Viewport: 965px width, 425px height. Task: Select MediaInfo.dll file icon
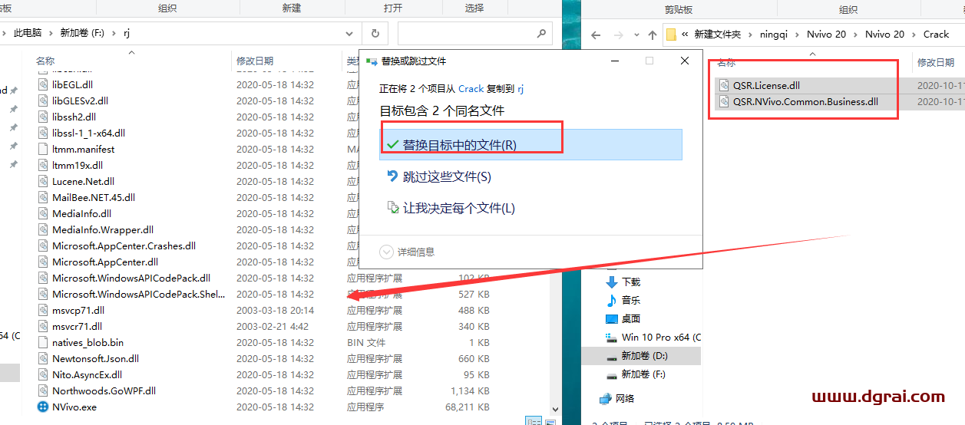pyautogui.click(x=43, y=213)
